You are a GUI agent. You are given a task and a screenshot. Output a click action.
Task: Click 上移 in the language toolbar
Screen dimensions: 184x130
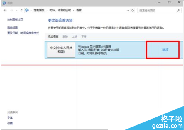click(x=75, y=36)
